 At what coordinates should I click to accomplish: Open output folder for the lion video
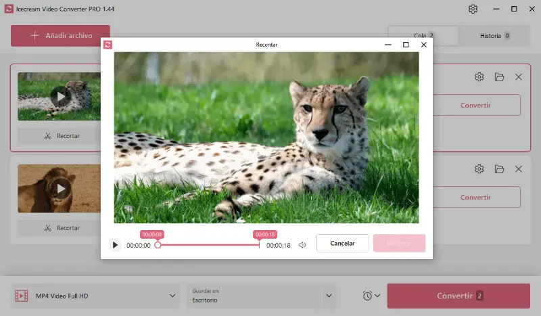pos(499,169)
